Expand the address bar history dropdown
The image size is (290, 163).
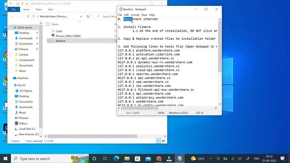(81, 16)
